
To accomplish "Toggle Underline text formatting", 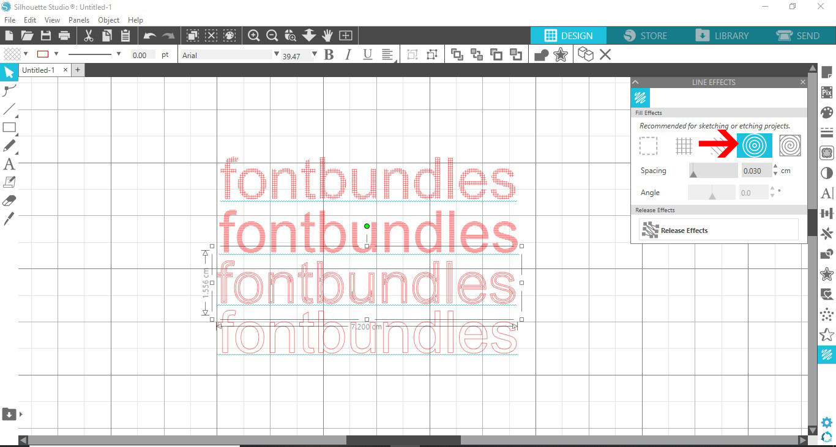I will point(367,55).
